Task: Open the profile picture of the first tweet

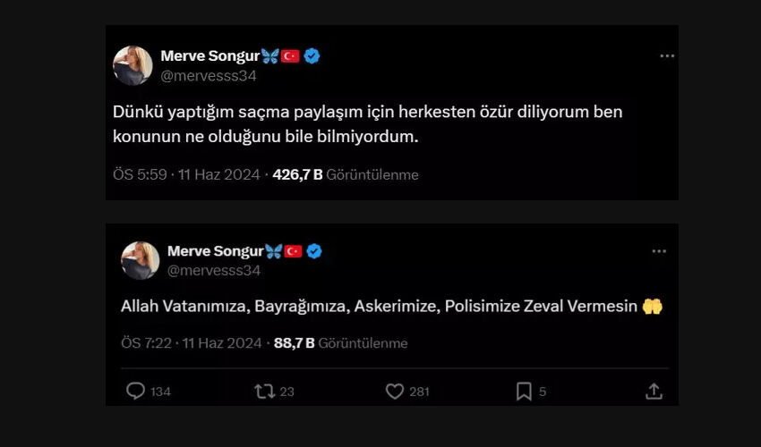Action: pos(133,65)
